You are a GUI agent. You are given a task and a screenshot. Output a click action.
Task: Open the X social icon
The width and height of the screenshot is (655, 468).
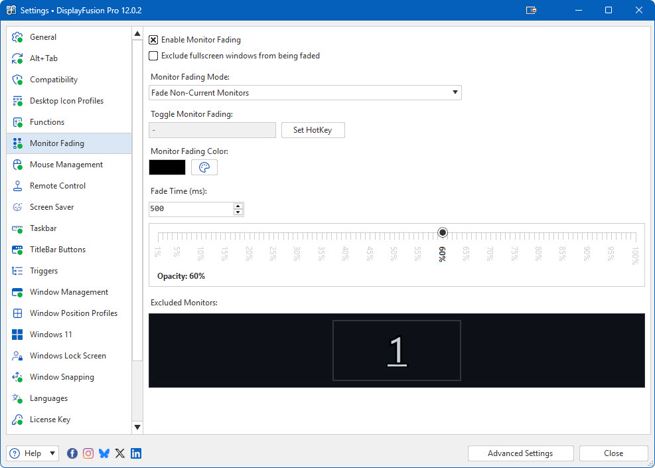(120, 453)
